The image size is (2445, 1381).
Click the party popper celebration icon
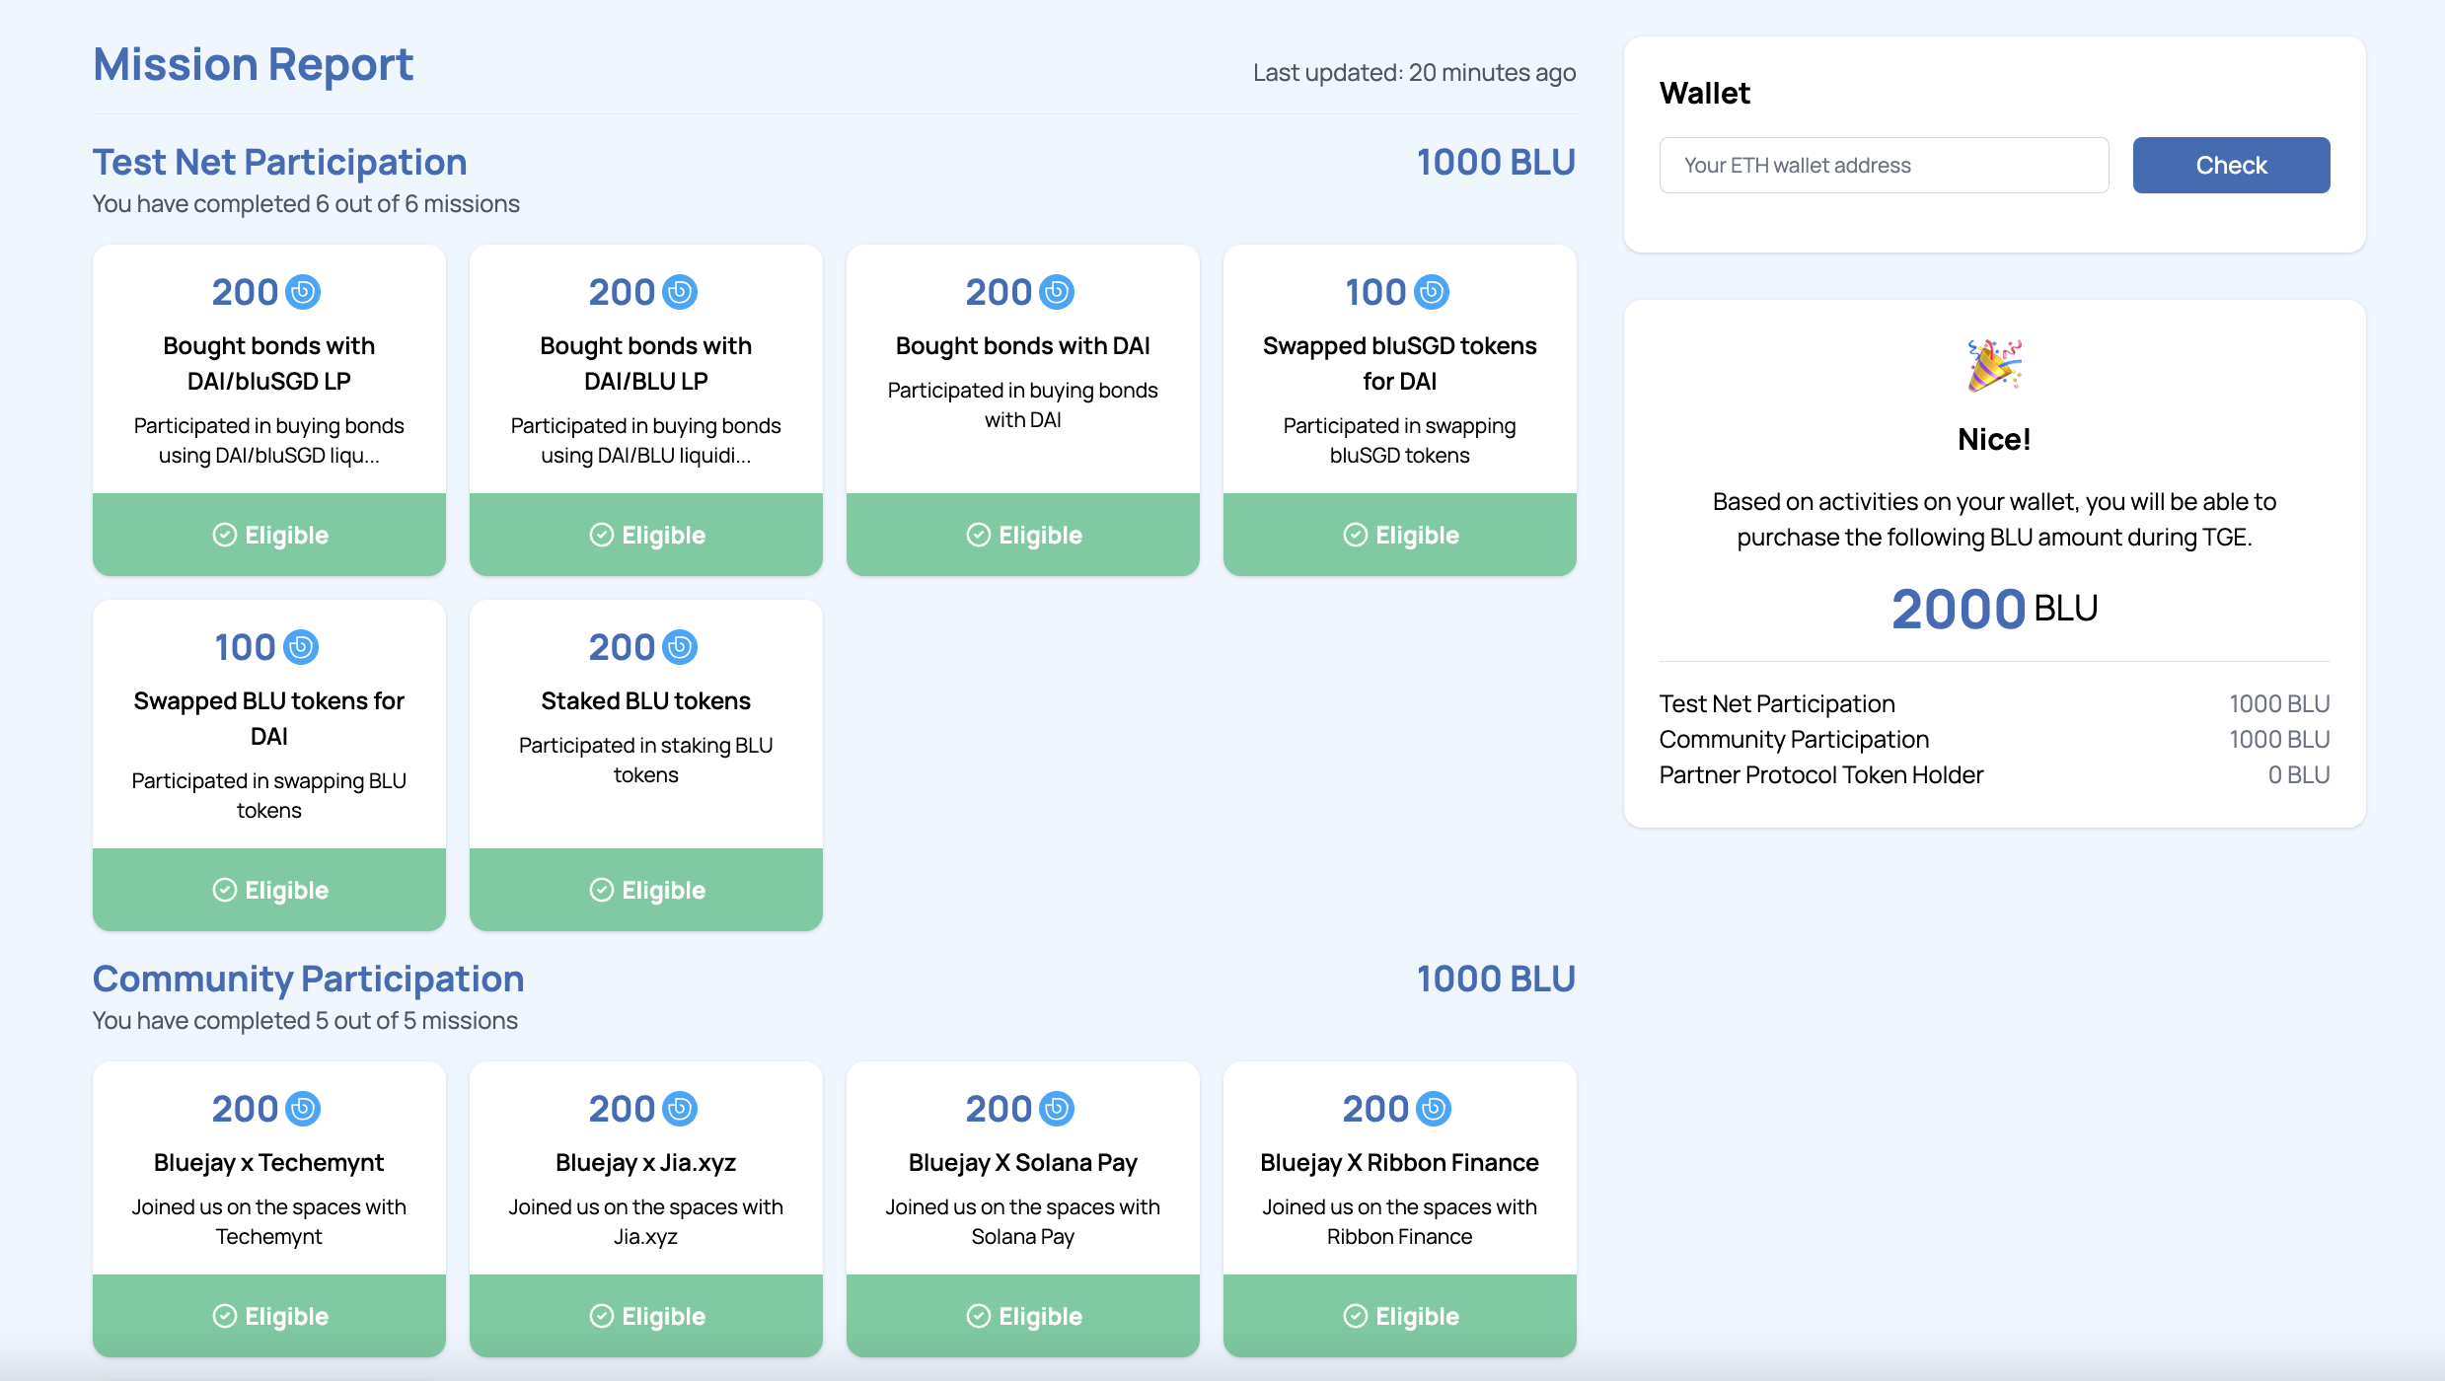pyautogui.click(x=1994, y=365)
